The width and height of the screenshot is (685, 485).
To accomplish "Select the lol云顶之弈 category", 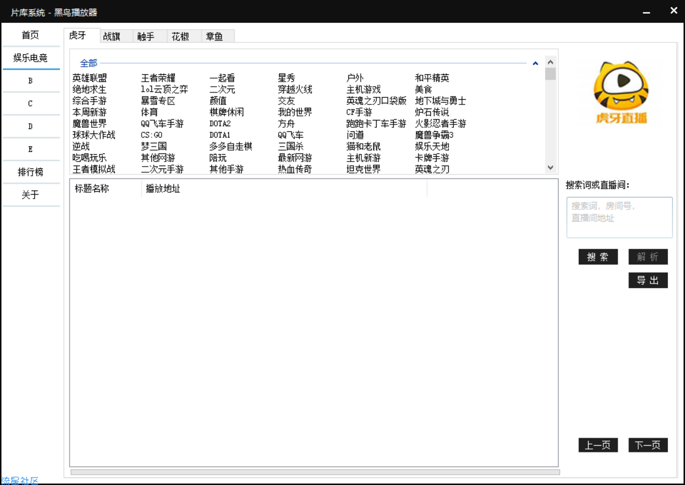I will tap(164, 90).
